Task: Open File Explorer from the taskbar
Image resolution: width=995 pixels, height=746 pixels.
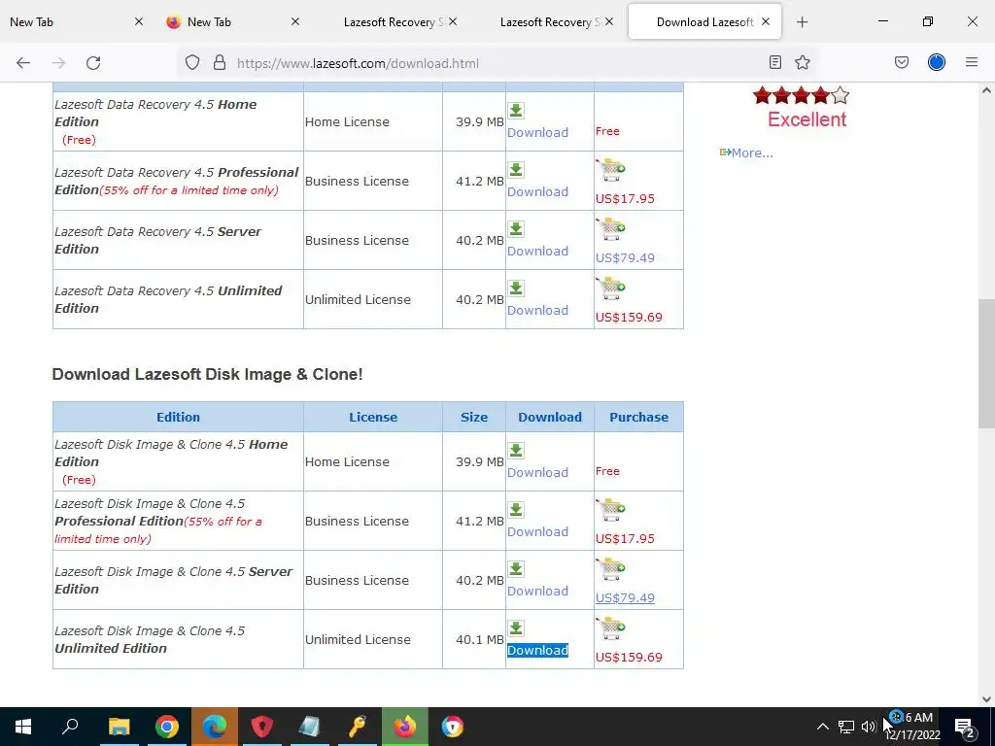Action: tap(119, 727)
